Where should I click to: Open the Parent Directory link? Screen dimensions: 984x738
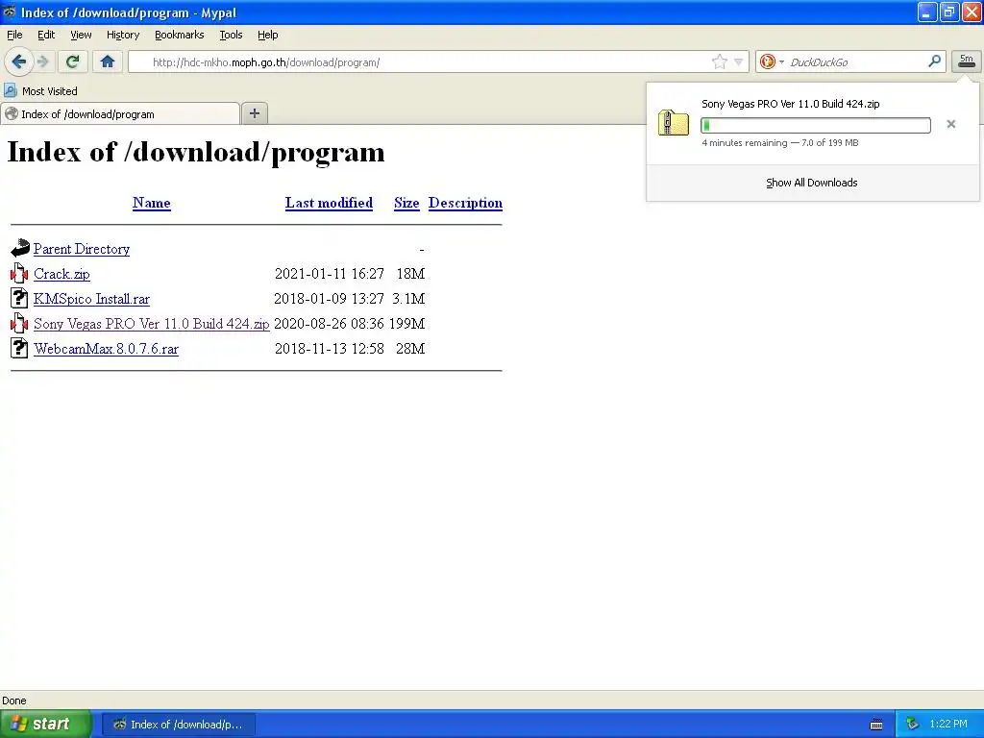pos(82,249)
